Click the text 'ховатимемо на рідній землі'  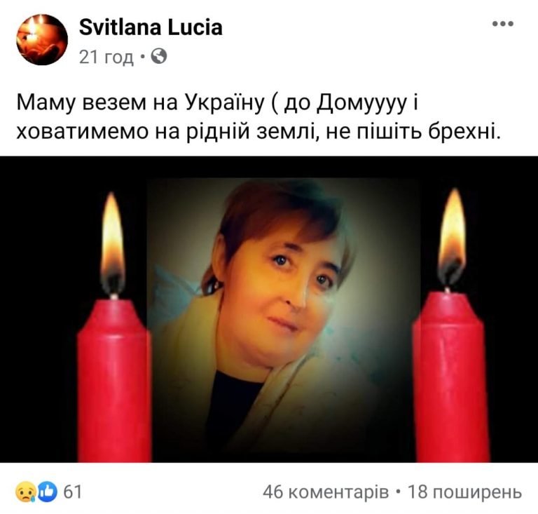pyautogui.click(x=165, y=132)
